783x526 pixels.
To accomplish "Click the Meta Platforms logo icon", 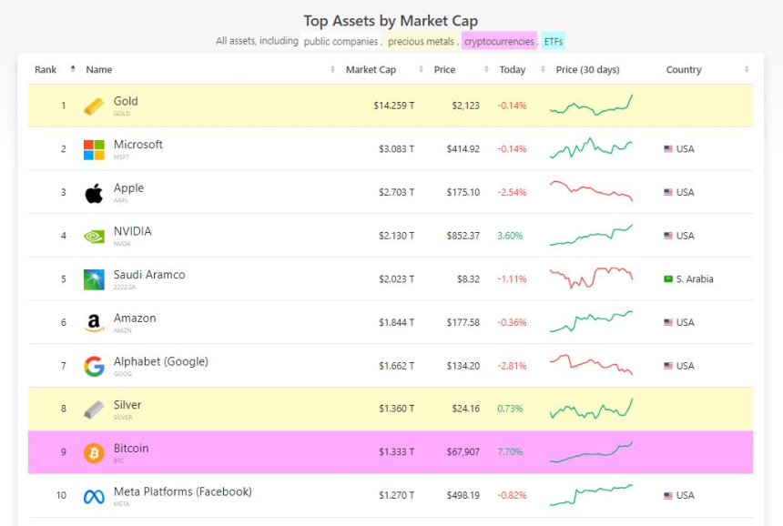I will 94,497.
